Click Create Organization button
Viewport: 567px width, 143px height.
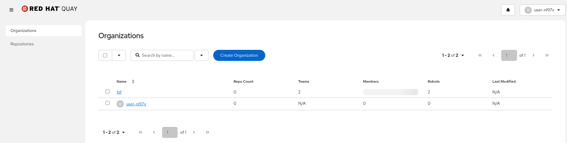[x=239, y=55]
